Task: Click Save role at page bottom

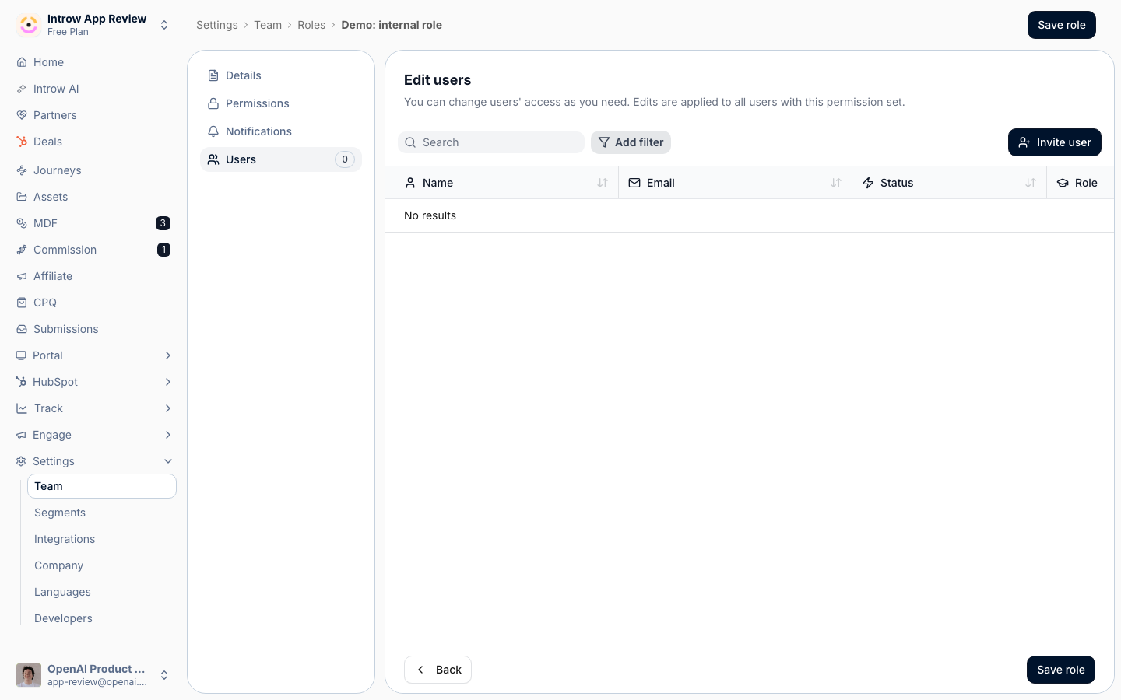Action: [1061, 670]
